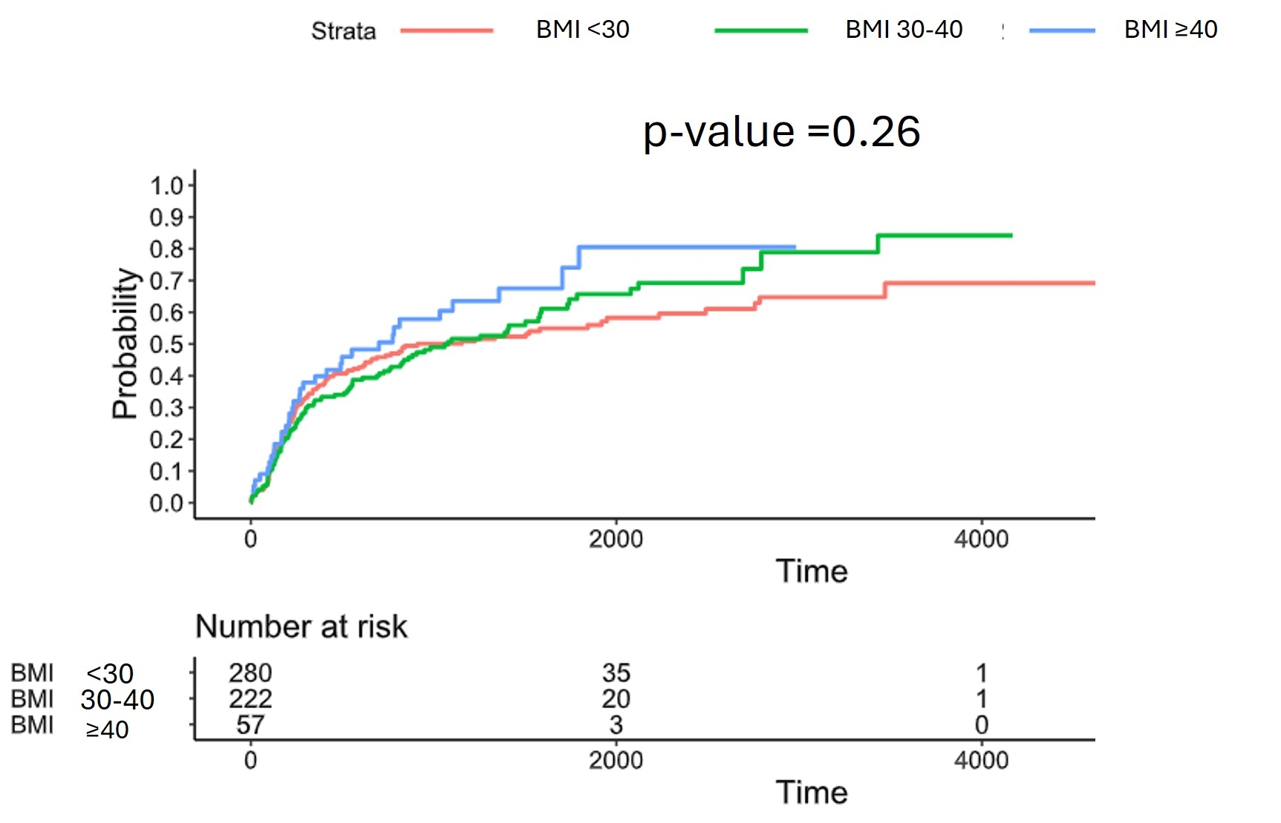1281x823 pixels.
Task: Click the green BMI 30-40 legend line
Action: pos(760,30)
